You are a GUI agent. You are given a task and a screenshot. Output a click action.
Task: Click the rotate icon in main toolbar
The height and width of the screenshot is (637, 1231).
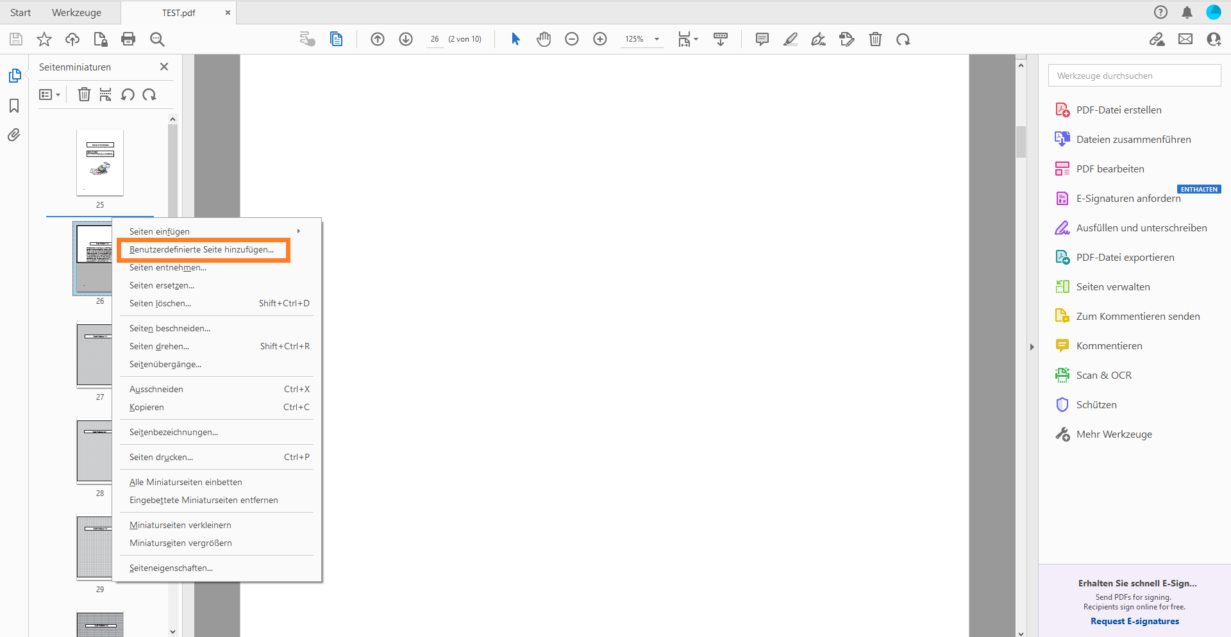click(903, 39)
